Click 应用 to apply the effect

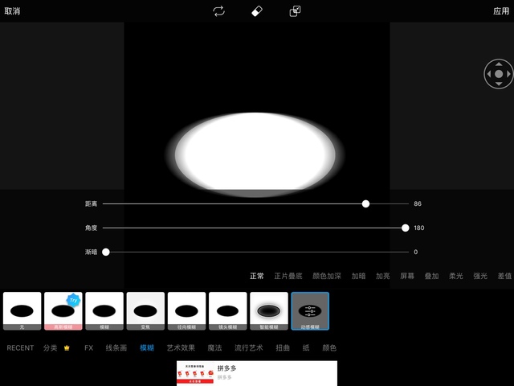[501, 11]
